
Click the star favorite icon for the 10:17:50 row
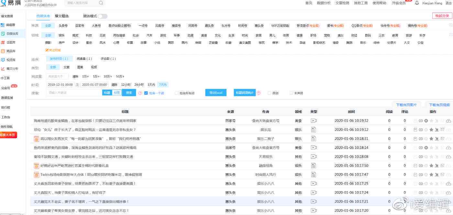click(x=431, y=166)
